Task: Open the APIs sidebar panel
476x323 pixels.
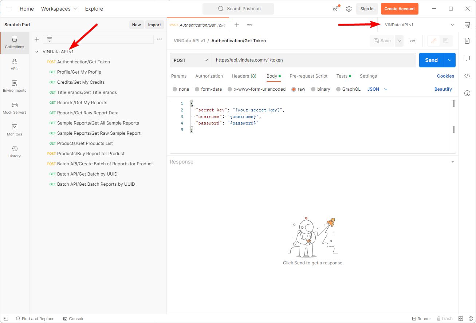Action: click(x=15, y=64)
